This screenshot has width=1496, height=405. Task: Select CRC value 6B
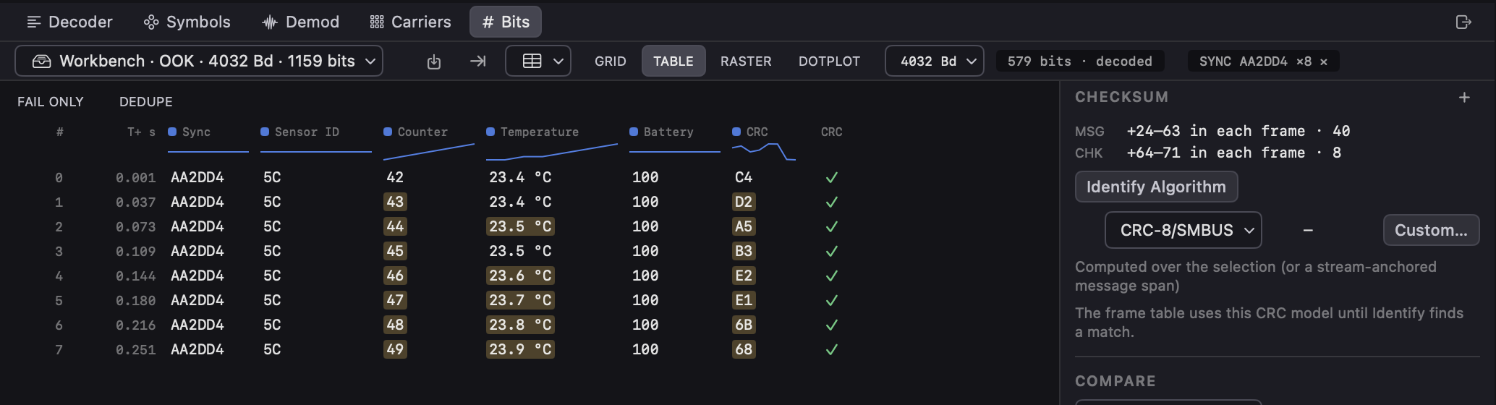[x=744, y=325]
